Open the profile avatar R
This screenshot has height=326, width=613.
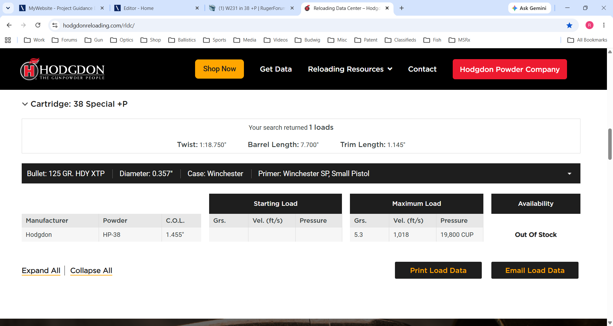click(589, 25)
